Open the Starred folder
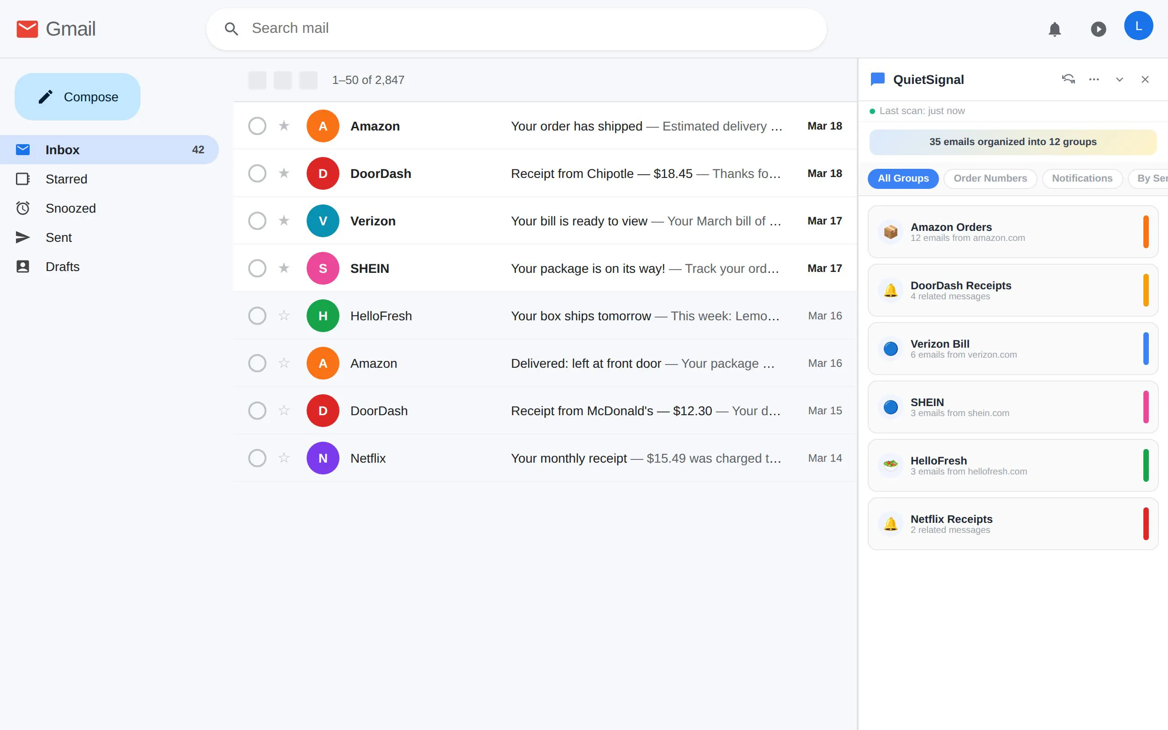 click(109, 179)
